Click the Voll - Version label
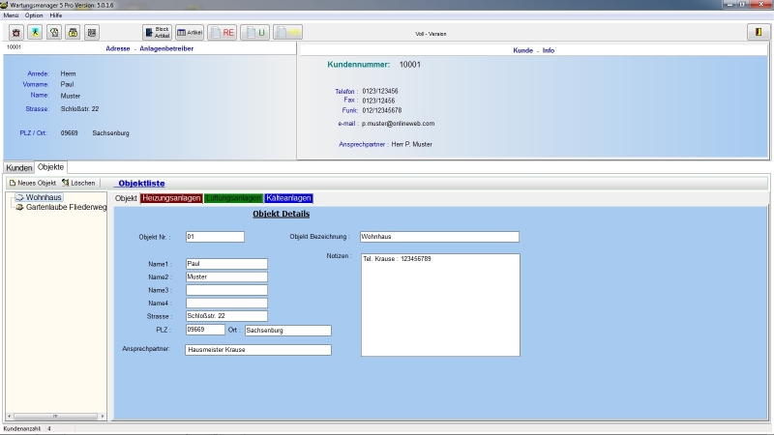The width and height of the screenshot is (774, 435). pos(431,34)
